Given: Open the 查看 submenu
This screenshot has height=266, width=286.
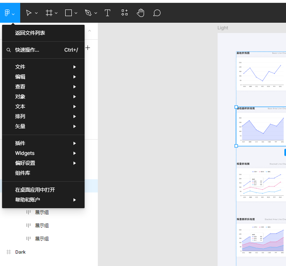Looking at the screenshot, I should [43, 87].
